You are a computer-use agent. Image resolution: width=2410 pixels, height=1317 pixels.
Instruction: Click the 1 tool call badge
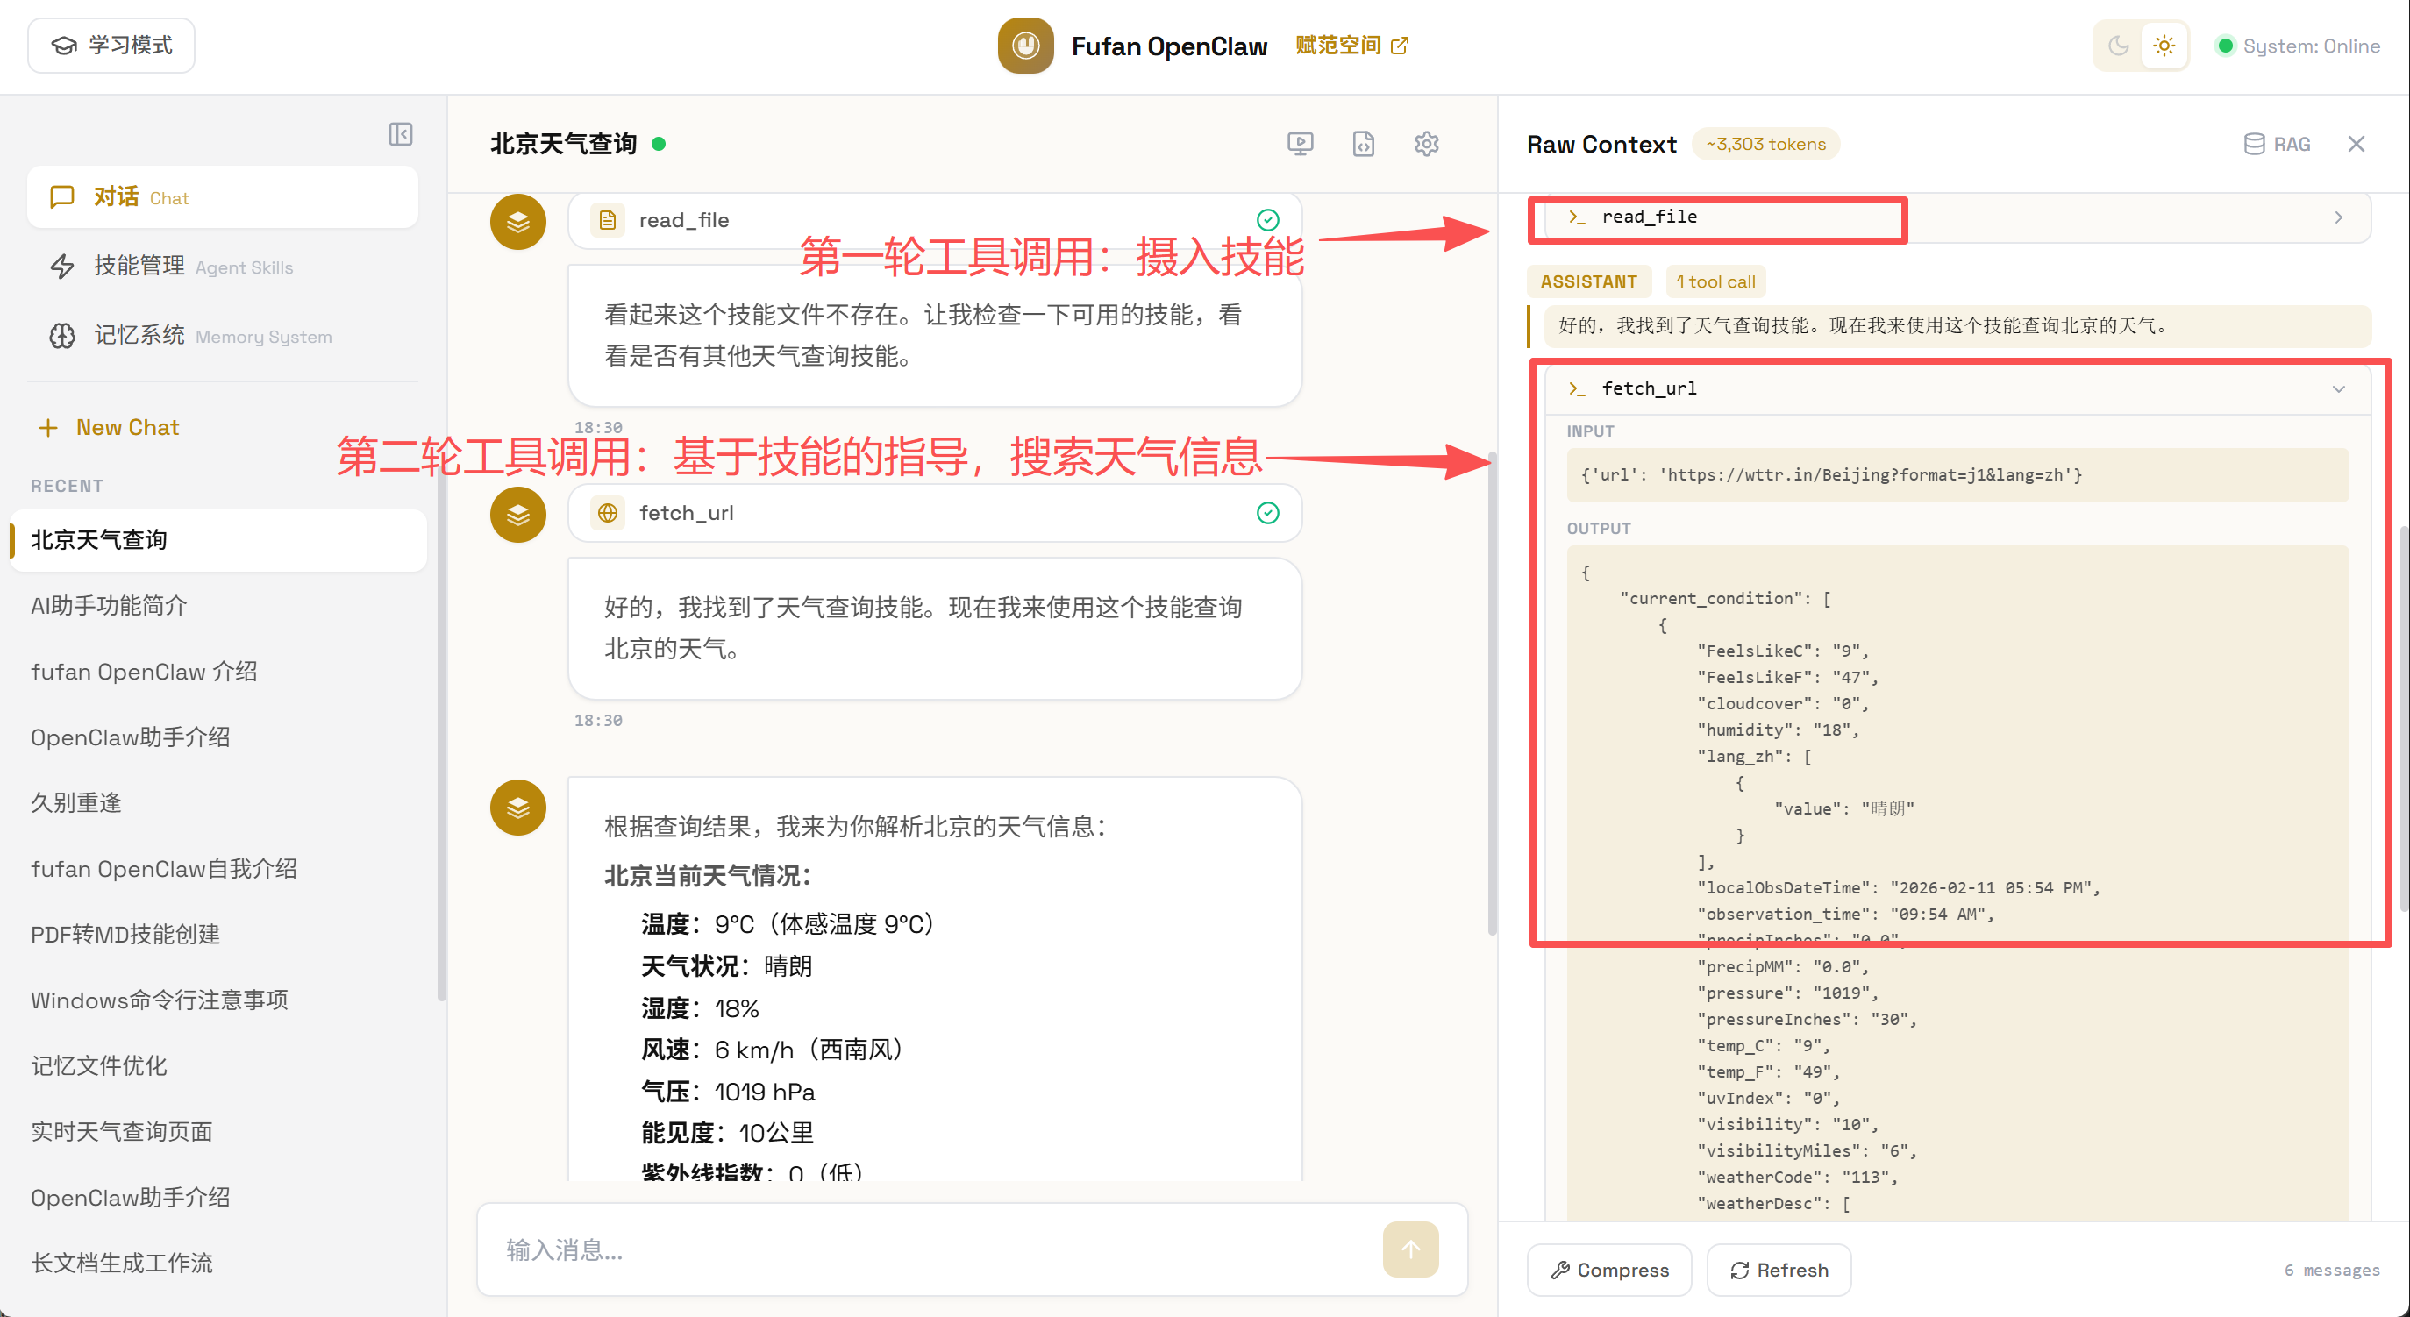[x=1715, y=281]
